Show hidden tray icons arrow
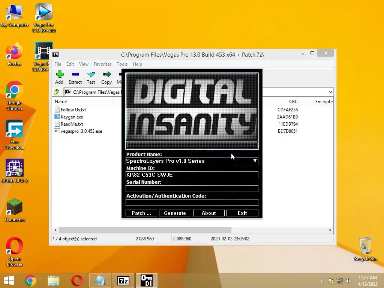384x288 pixels. [321, 281]
